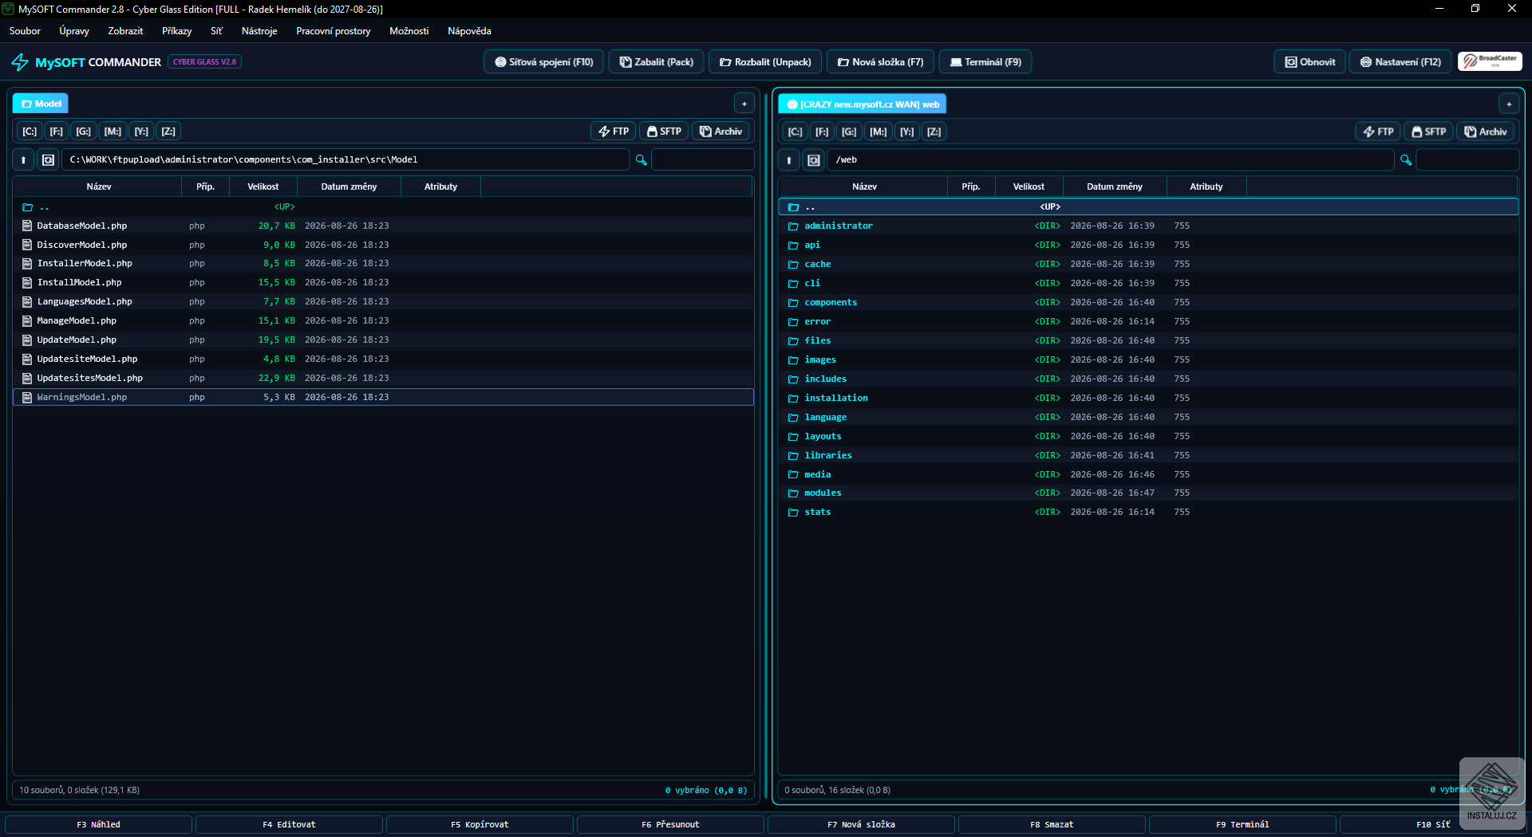This screenshot has width=1532, height=837.
Task: Click the MySOFT Commander logo
Action: [x=86, y=62]
